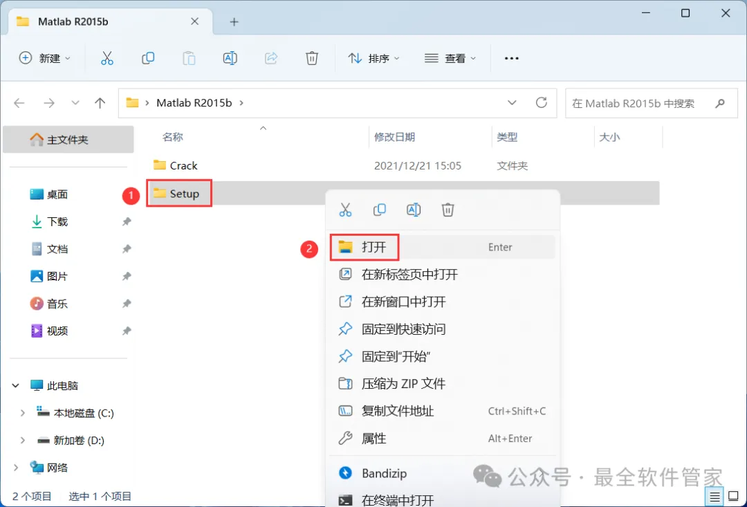Go back with the left arrow
This screenshot has width=747, height=507.
pyautogui.click(x=19, y=103)
